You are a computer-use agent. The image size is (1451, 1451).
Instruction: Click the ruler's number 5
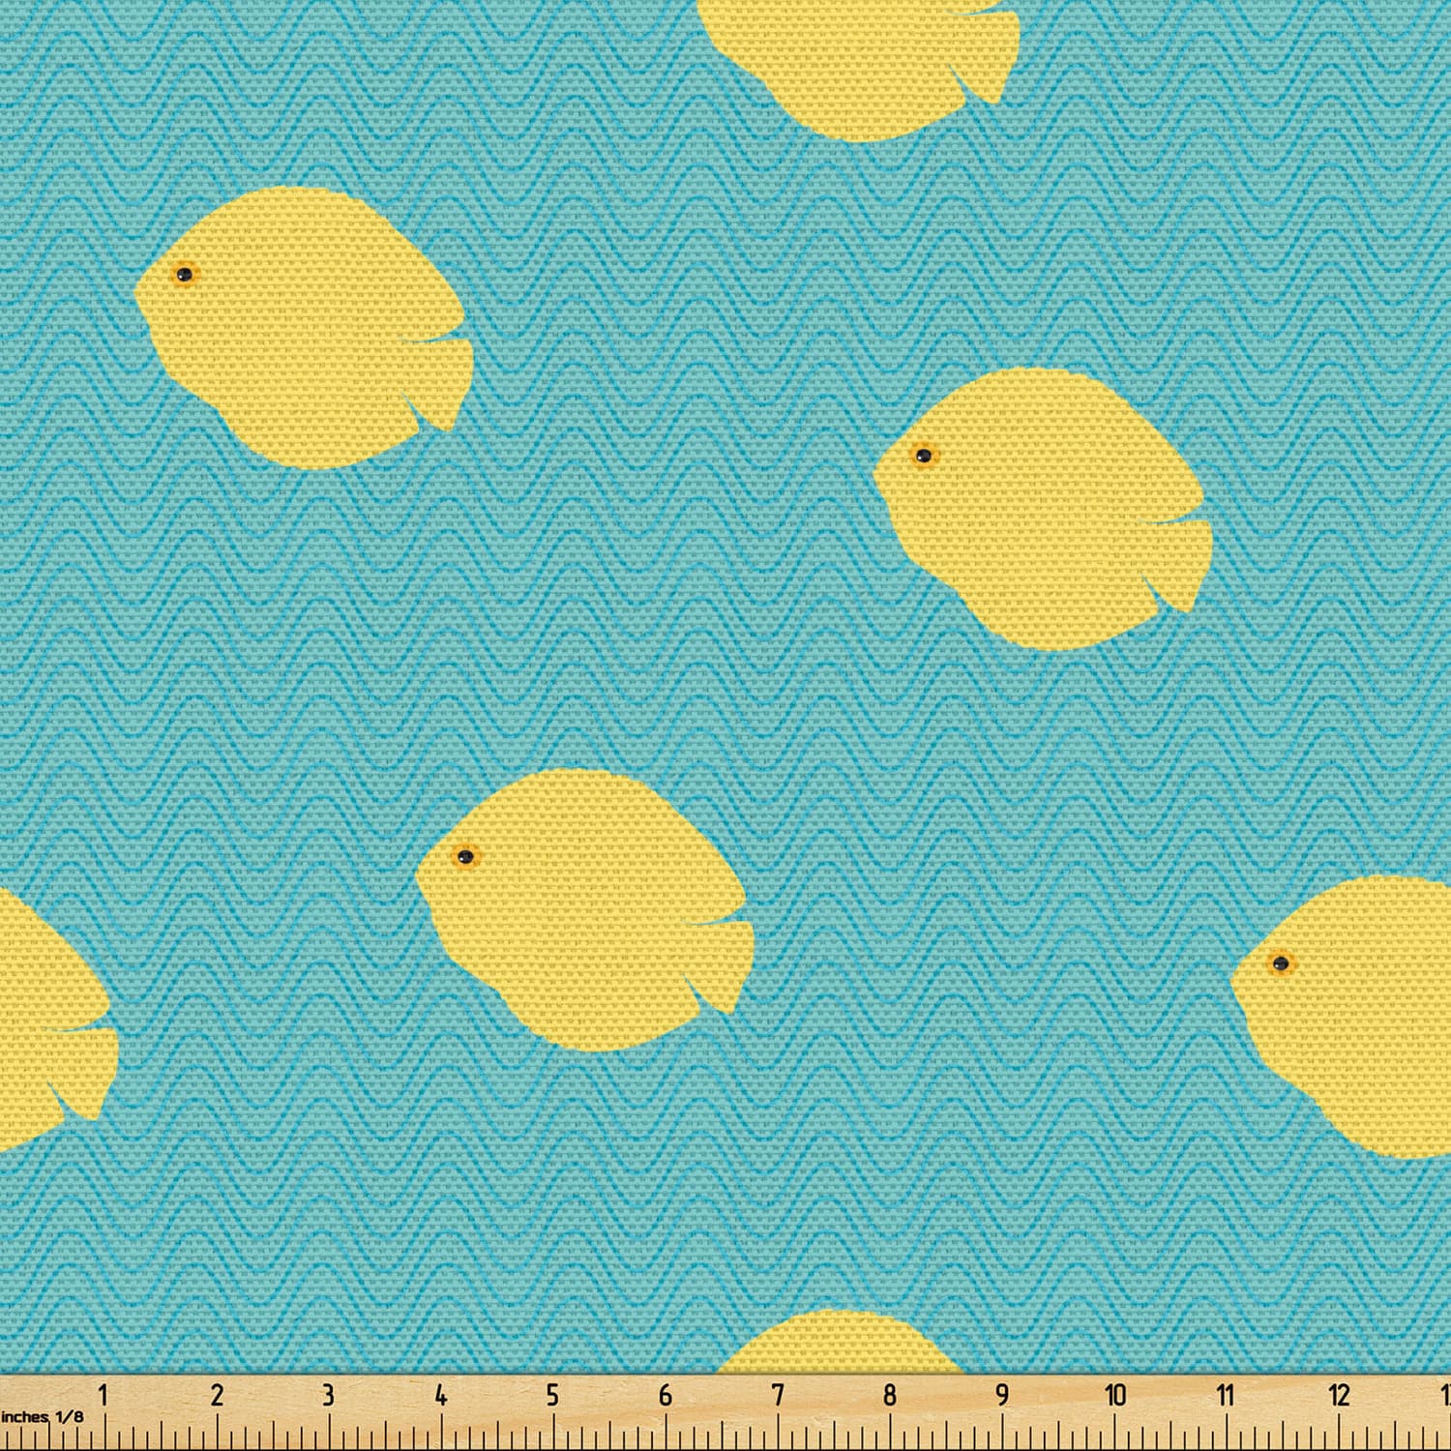click(552, 1395)
